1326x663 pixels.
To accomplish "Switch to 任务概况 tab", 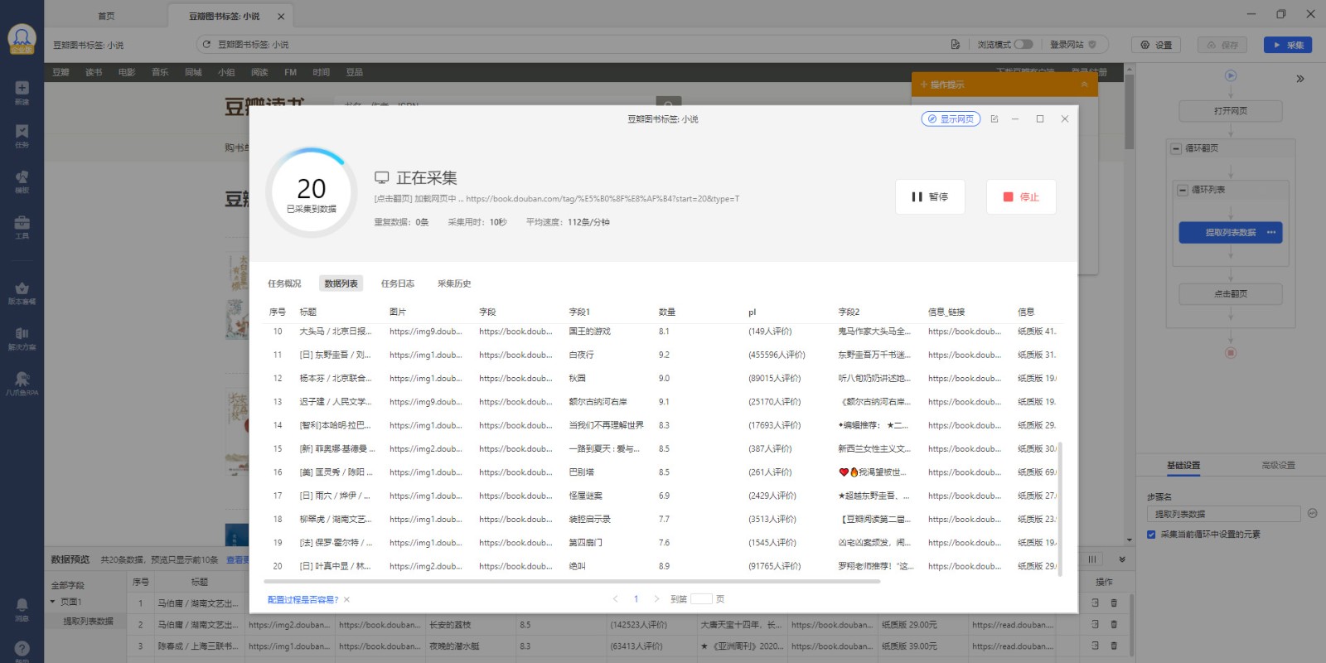I will pos(284,283).
